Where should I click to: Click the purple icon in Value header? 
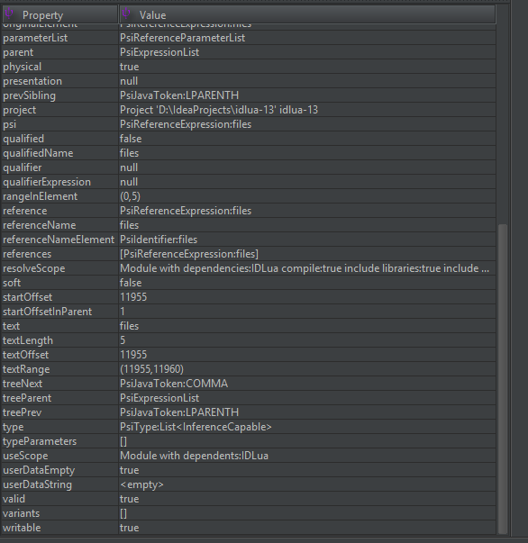point(126,14)
